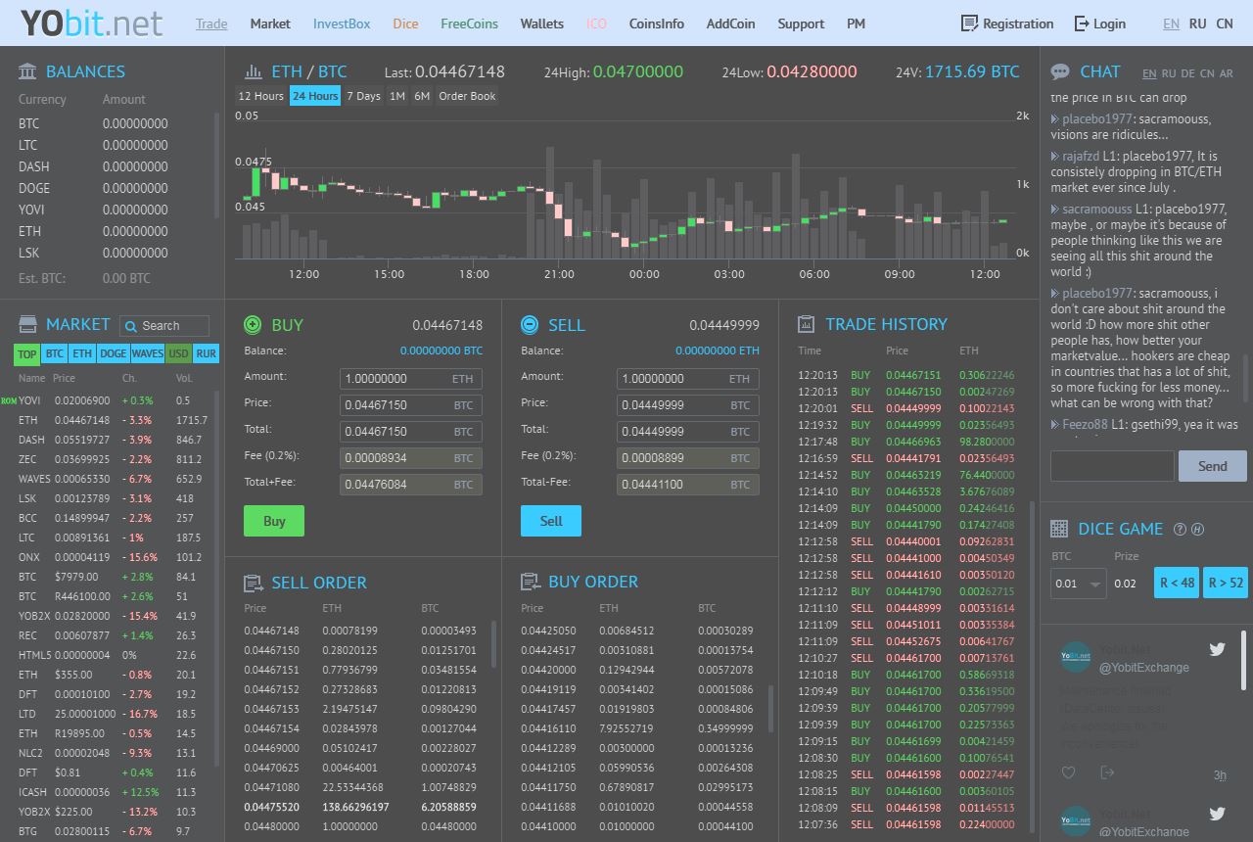
Task: Click the Registration form icon
Action: pos(969,23)
